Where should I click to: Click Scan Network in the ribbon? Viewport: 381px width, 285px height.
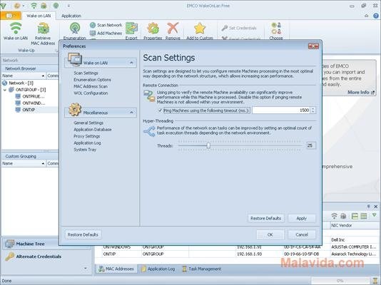click(x=106, y=25)
